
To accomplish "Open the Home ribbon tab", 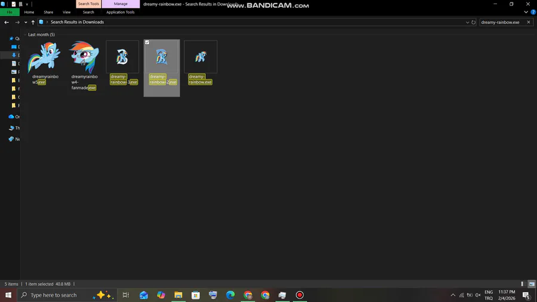I will [x=29, y=12].
